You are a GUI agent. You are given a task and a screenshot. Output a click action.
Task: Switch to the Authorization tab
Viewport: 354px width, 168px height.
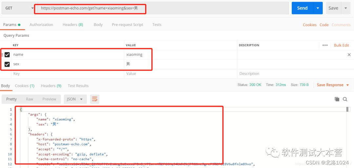(x=41, y=25)
